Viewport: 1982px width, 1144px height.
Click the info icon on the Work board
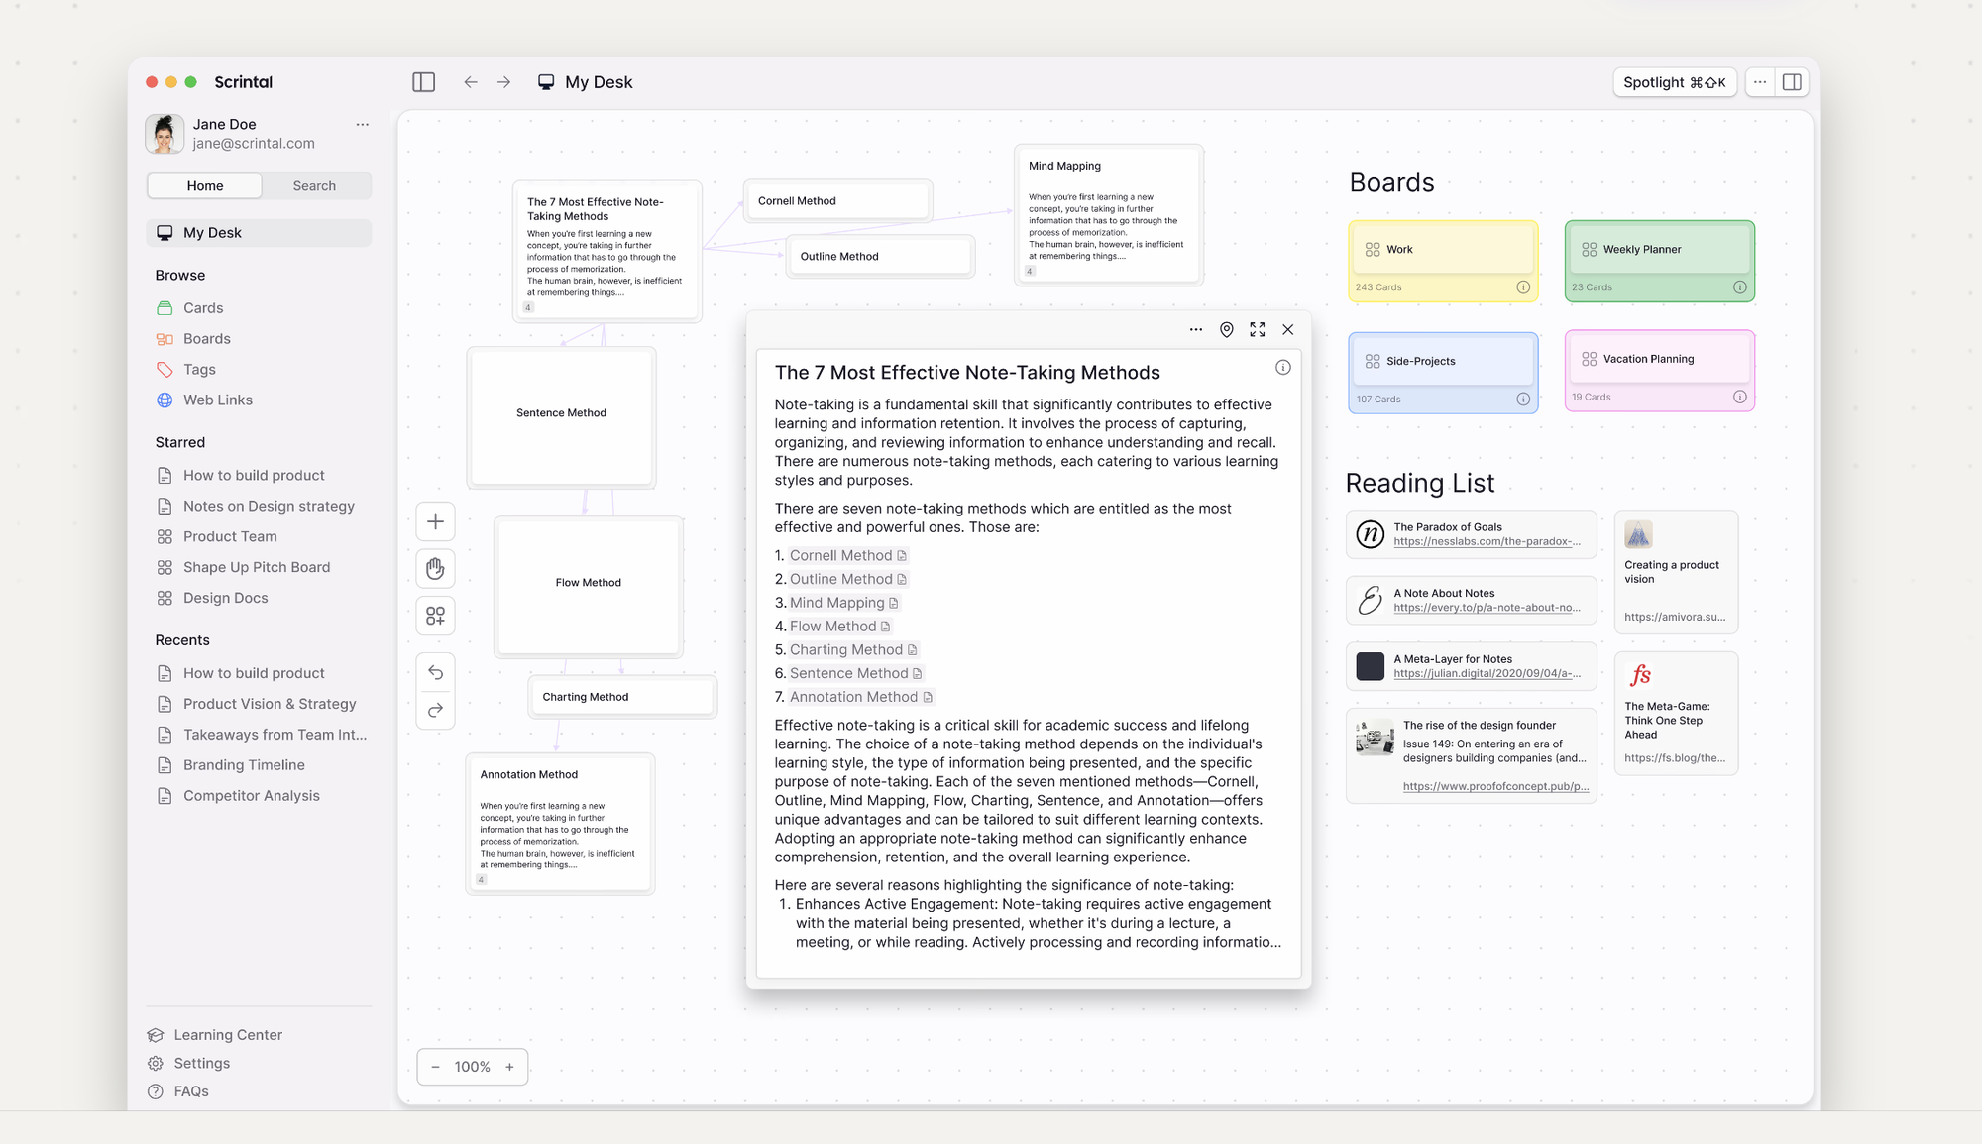click(1524, 286)
